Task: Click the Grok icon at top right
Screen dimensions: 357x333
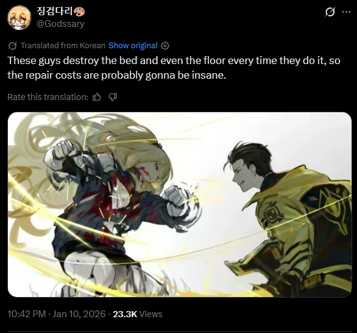Action: (x=330, y=12)
